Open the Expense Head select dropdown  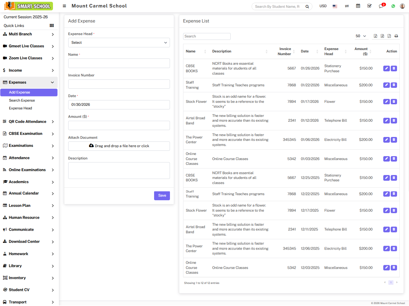pyautogui.click(x=119, y=43)
